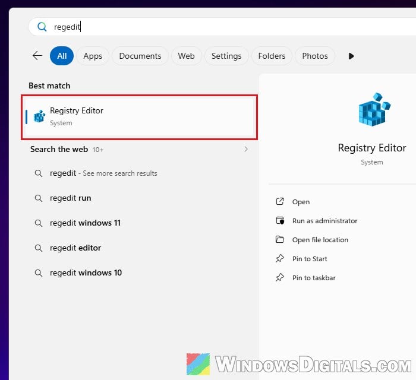Switch to the Settings filter tab

(226, 56)
